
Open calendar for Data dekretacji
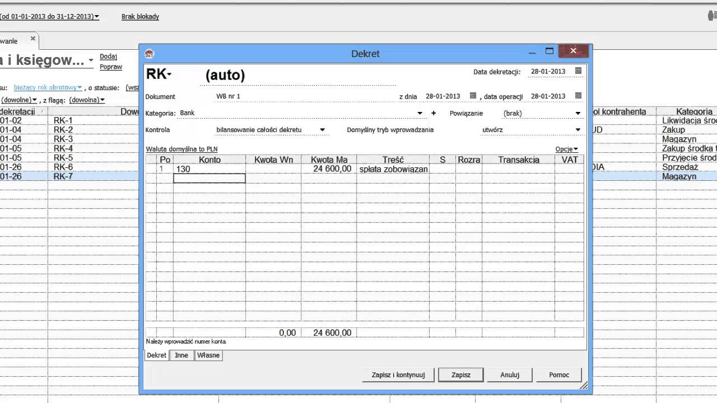click(578, 71)
